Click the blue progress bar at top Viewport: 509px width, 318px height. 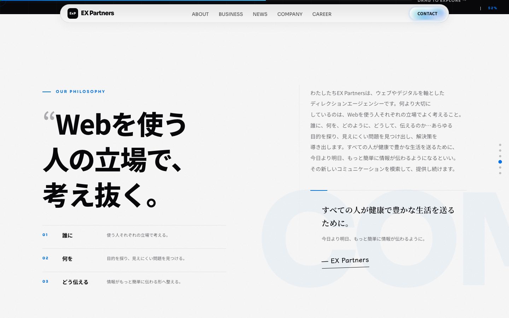(x=133, y=0)
